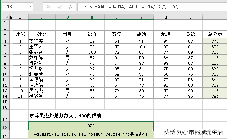Click the 政治 header cell
The image size is (227, 139).
[x=141, y=34]
